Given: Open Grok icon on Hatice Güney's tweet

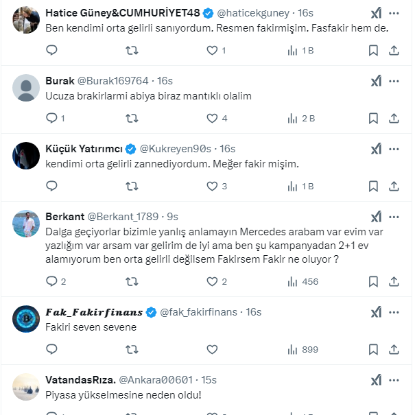Looking at the screenshot, I should pos(376,13).
